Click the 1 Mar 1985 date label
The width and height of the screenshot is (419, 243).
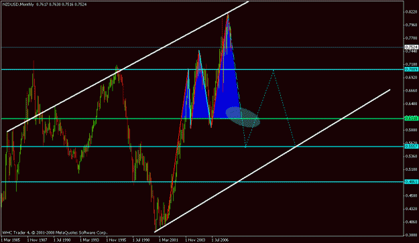coord(11,240)
